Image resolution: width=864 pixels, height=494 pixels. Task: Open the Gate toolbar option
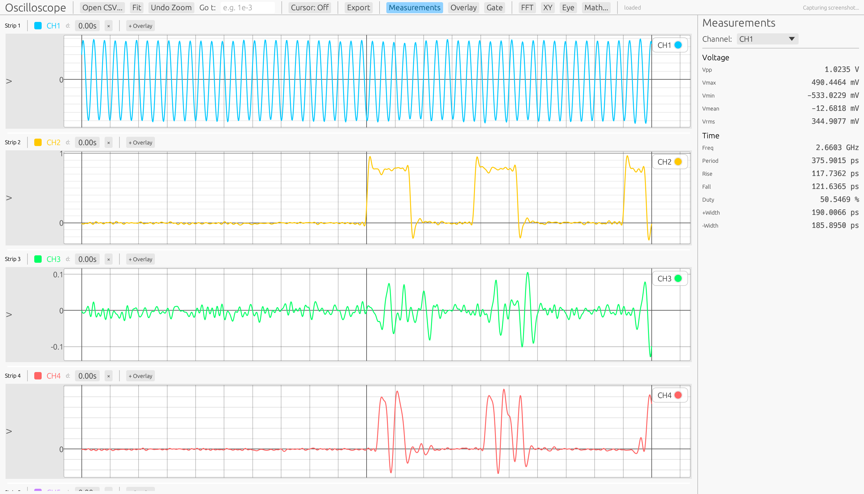click(494, 7)
